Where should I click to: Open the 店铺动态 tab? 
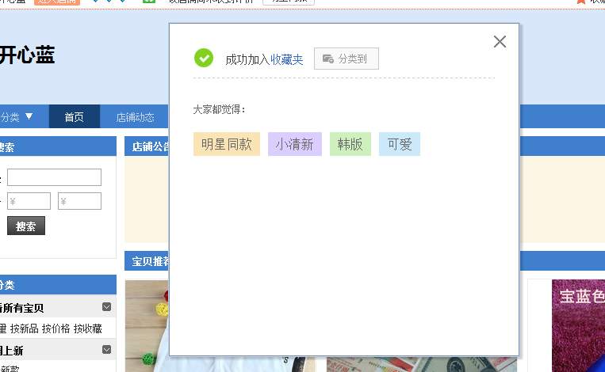tap(135, 117)
